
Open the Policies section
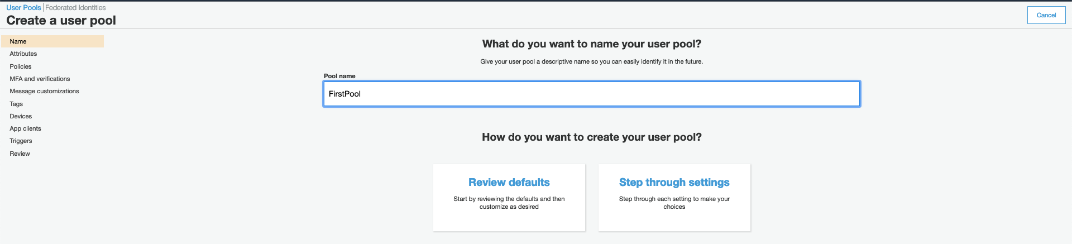[21, 66]
